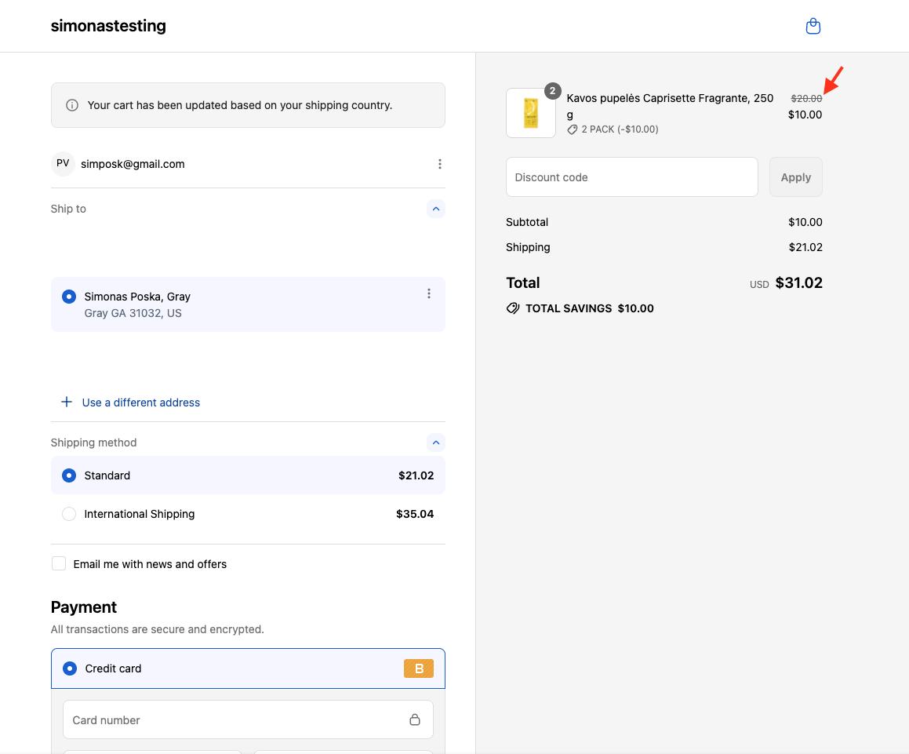The image size is (909, 754).
Task: Open the shopping bag cart icon
Action: coord(813,27)
